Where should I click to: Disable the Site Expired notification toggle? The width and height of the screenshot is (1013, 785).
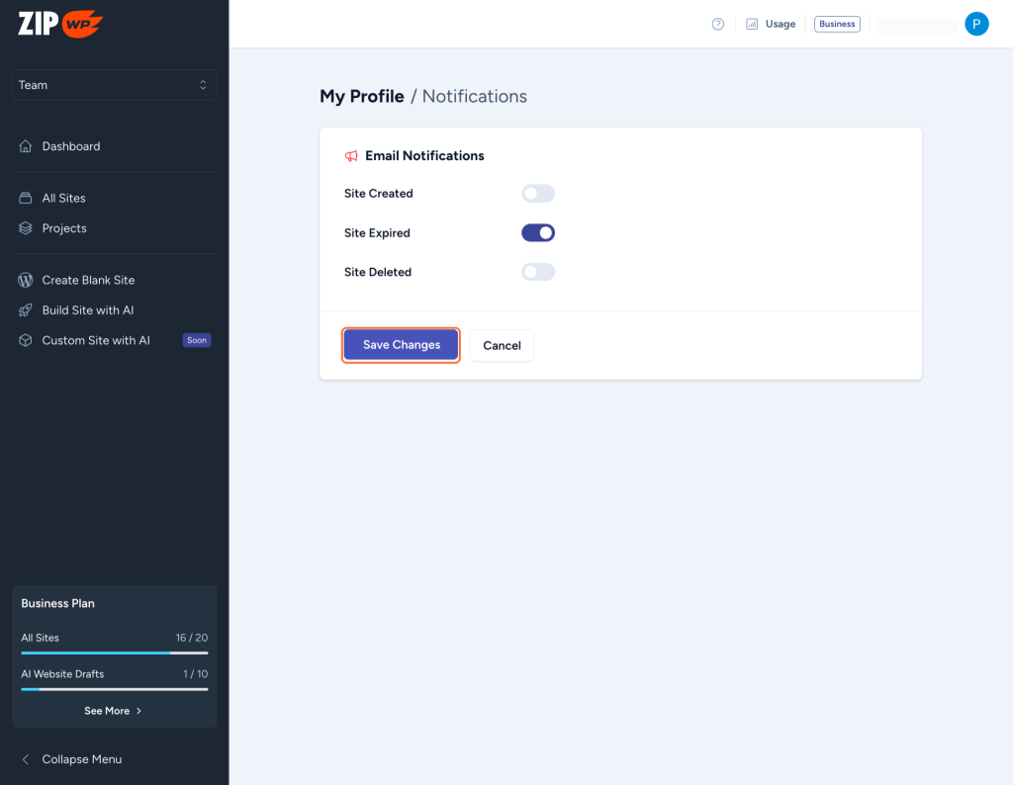[x=538, y=233]
